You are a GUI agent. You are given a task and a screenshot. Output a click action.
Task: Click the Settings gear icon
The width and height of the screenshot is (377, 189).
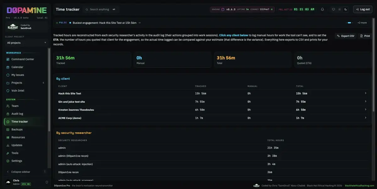tap(8, 161)
